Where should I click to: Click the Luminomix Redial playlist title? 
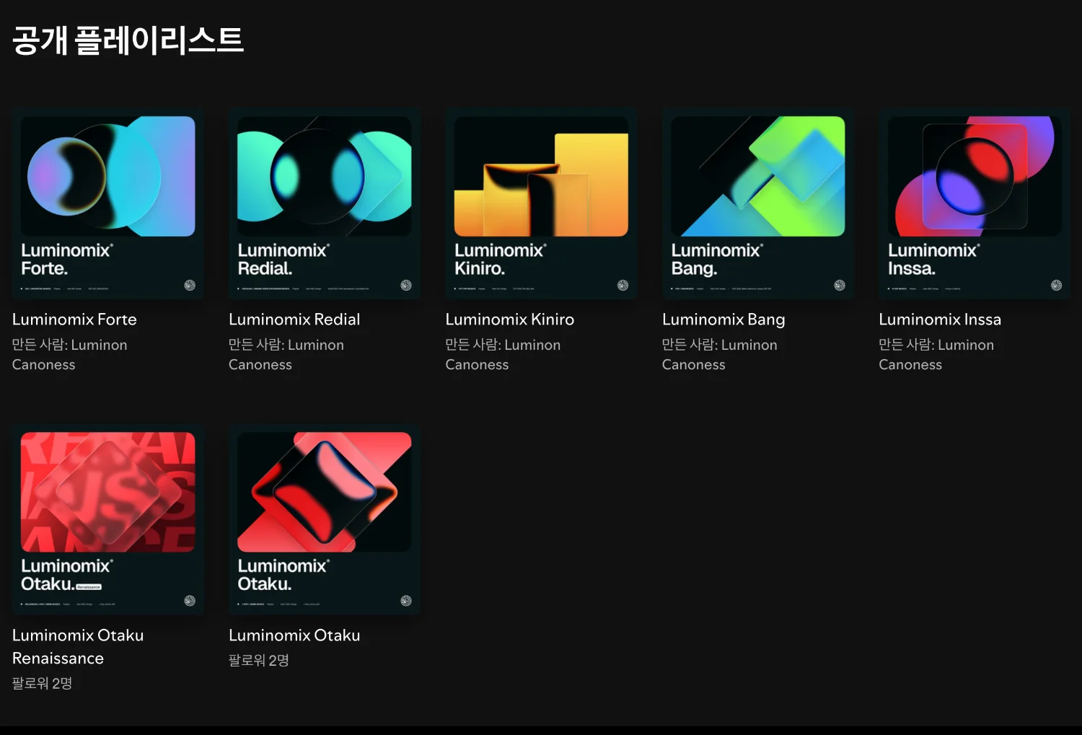(x=294, y=320)
